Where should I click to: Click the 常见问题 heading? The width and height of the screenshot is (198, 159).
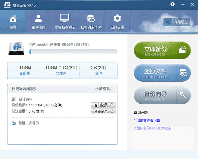pos(141,113)
